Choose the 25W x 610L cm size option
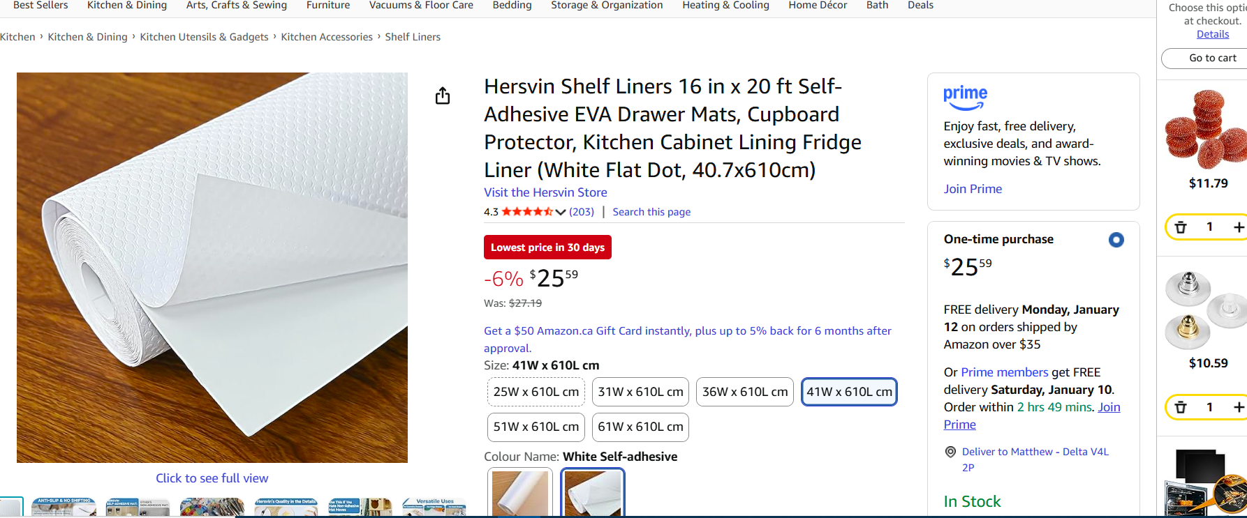Image resolution: width=1247 pixels, height=518 pixels. [536, 392]
